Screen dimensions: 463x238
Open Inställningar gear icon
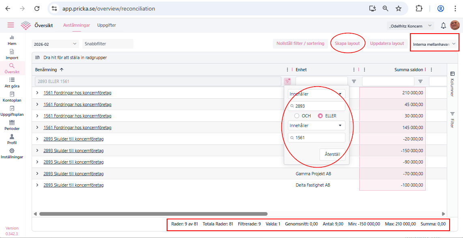point(12,151)
